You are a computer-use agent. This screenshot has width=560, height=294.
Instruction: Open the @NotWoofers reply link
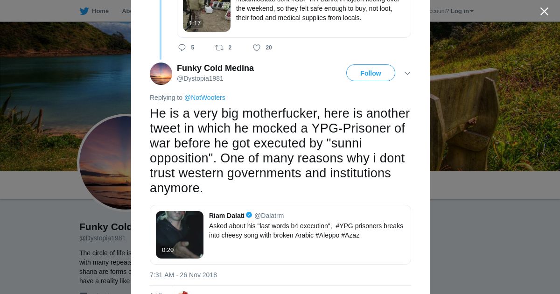[204, 98]
